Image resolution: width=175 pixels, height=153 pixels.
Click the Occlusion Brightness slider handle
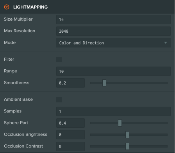[x=127, y=135]
